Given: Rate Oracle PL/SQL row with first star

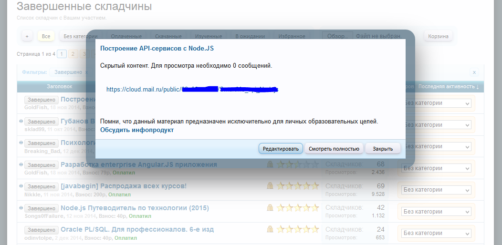Looking at the screenshot, I should tap(281, 229).
